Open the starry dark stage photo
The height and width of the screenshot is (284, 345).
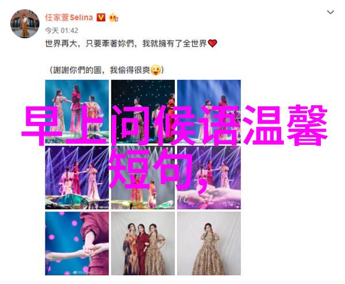pos(143,112)
